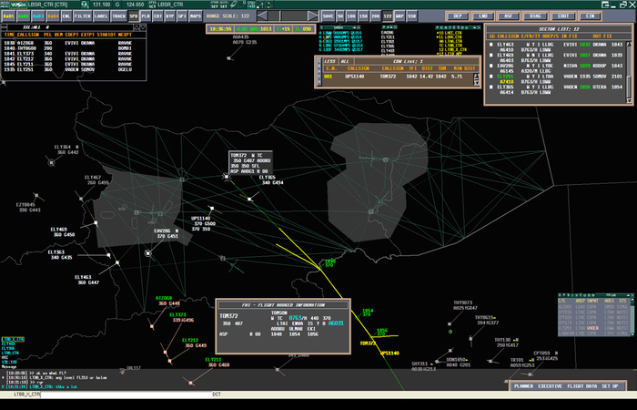The height and width of the screenshot is (410, 637).
Task: Open the COUT list button
Action: [563, 16]
